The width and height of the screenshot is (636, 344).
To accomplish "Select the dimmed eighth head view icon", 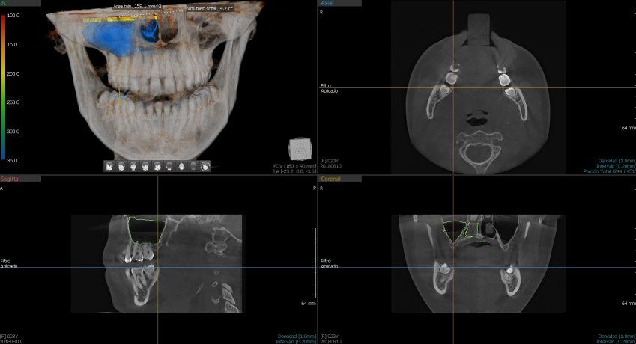I will click(x=193, y=166).
